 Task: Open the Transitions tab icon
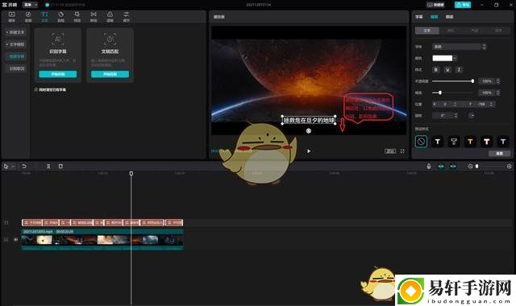tap(94, 16)
